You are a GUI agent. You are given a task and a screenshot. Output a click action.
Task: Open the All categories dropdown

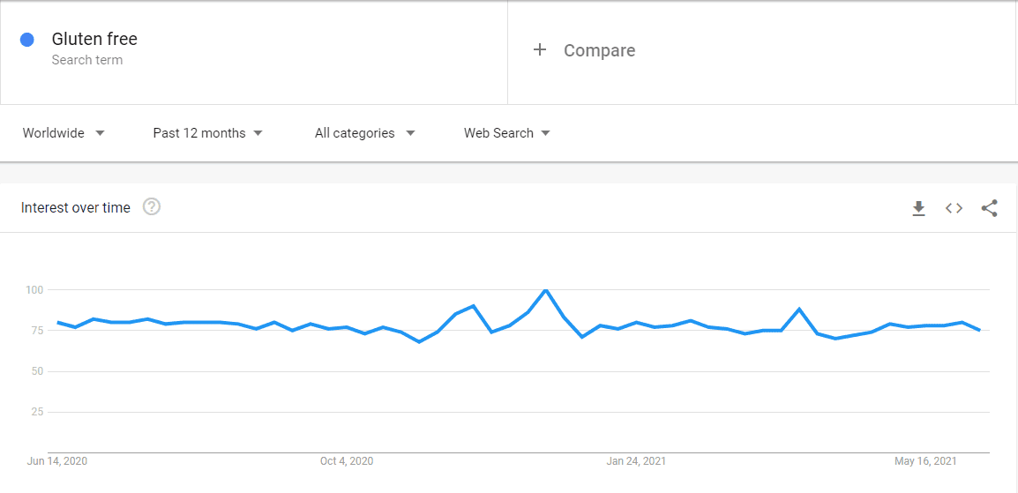point(365,133)
